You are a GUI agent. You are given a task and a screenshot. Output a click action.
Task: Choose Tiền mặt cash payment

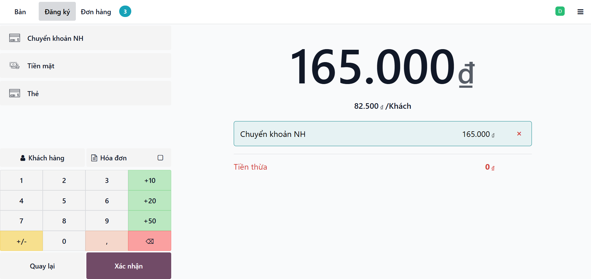85,66
